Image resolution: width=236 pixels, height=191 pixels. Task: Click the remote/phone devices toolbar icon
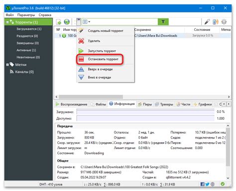(x=216, y=22)
